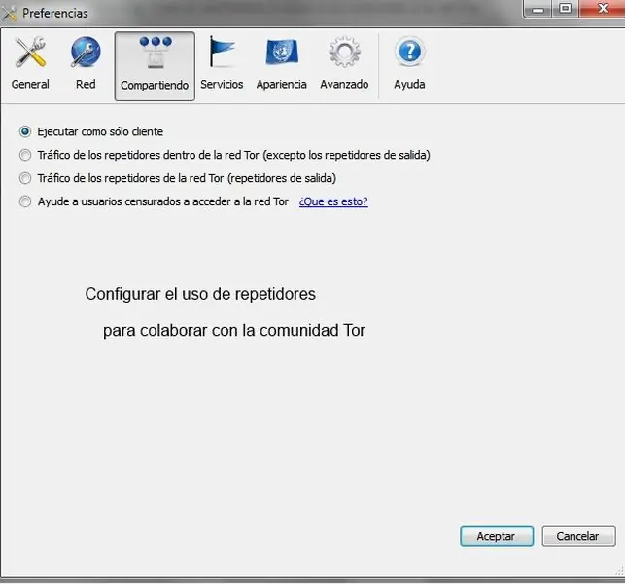
Task: Click the 'Configurar el uso de repetidores' text
Action: [x=200, y=294]
